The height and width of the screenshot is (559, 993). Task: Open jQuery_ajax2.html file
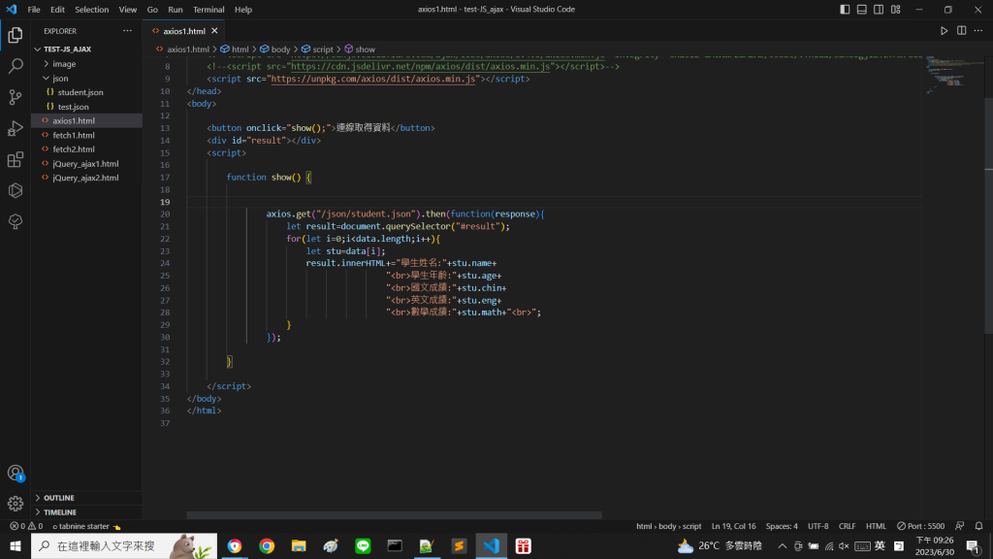pyautogui.click(x=86, y=178)
